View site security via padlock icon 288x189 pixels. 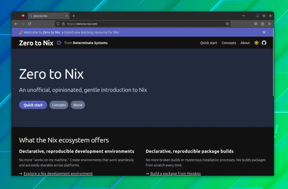click(x=63, y=24)
